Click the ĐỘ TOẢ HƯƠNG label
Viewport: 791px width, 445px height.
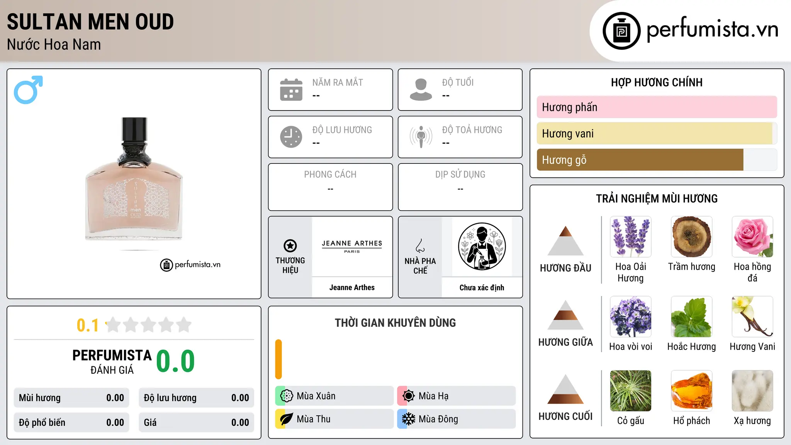pos(472,130)
